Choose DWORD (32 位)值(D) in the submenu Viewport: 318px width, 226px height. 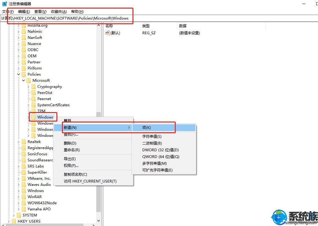tap(164, 150)
